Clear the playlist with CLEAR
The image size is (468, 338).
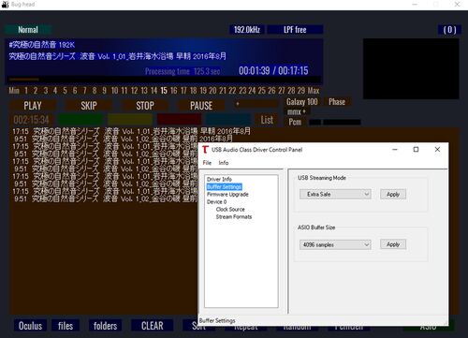coord(153,326)
